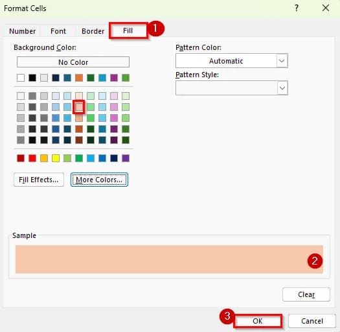Pick the bright red standard color swatch
The height and width of the screenshot is (332, 340).
[x=32, y=158]
